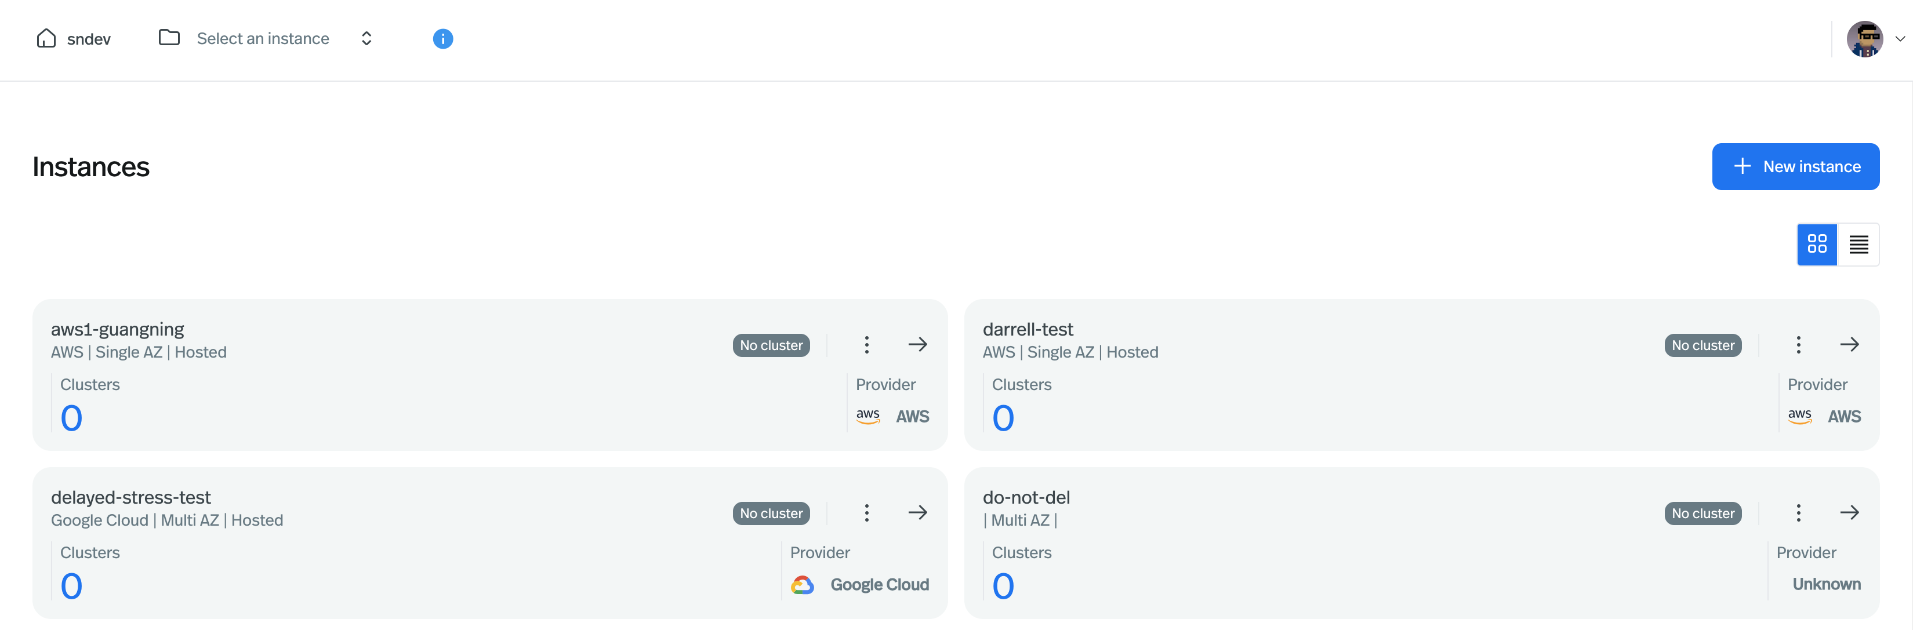
Task: Open the do-not-del instance arrow
Action: (x=1850, y=512)
